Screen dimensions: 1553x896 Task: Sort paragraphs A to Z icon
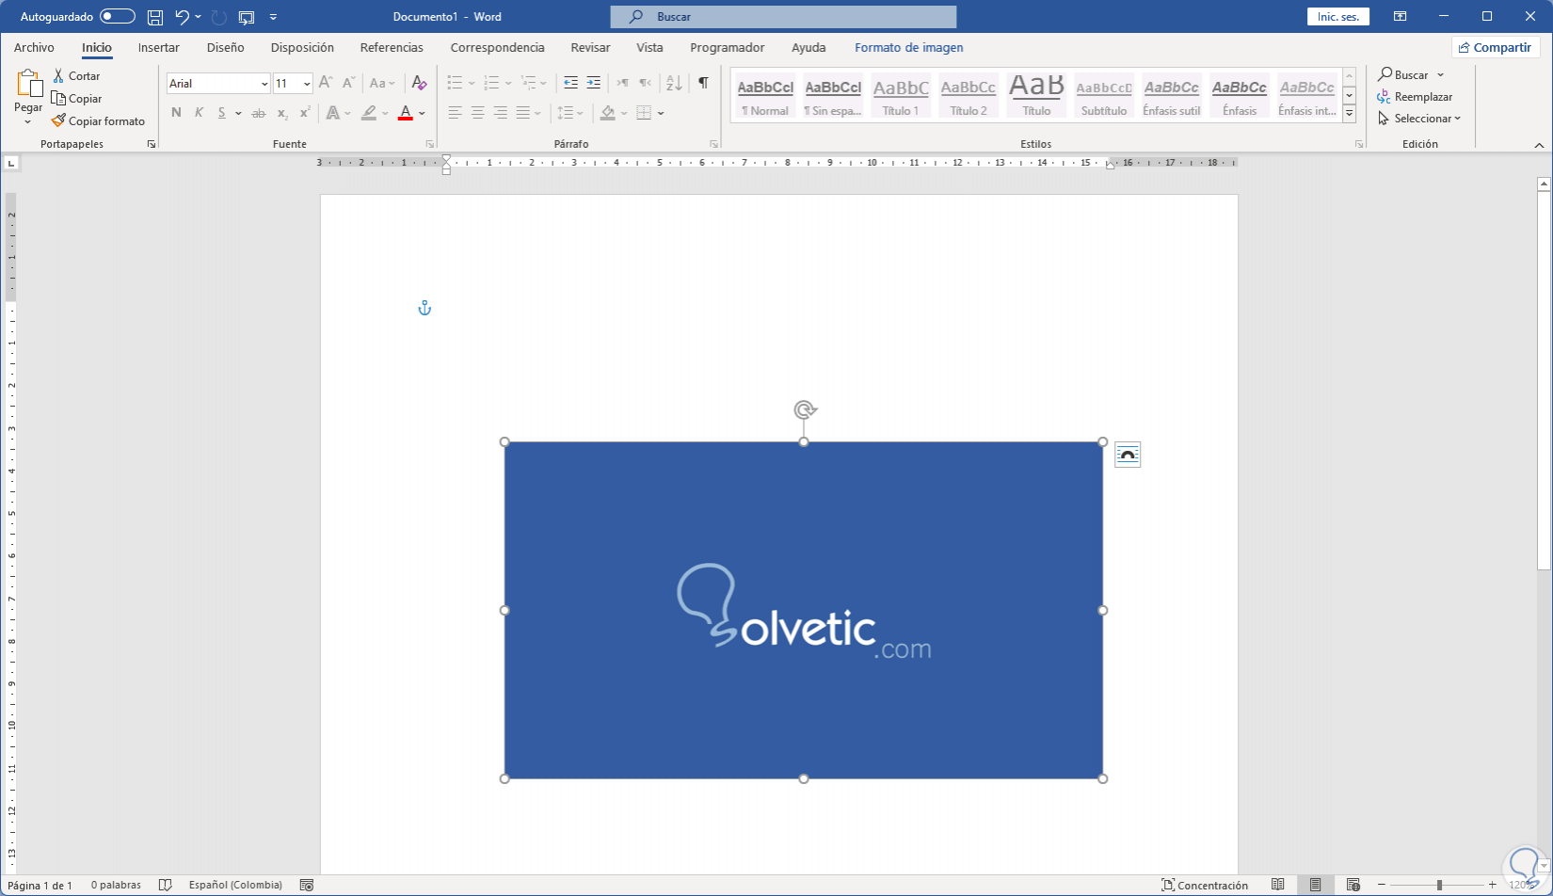click(x=674, y=83)
